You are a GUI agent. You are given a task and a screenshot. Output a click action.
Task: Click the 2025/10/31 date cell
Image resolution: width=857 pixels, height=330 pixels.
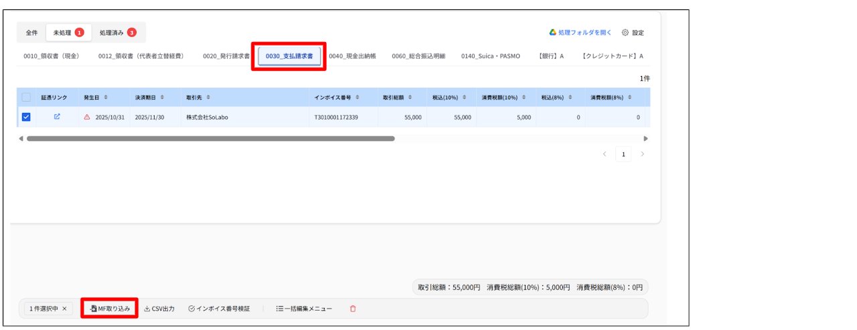click(x=110, y=117)
